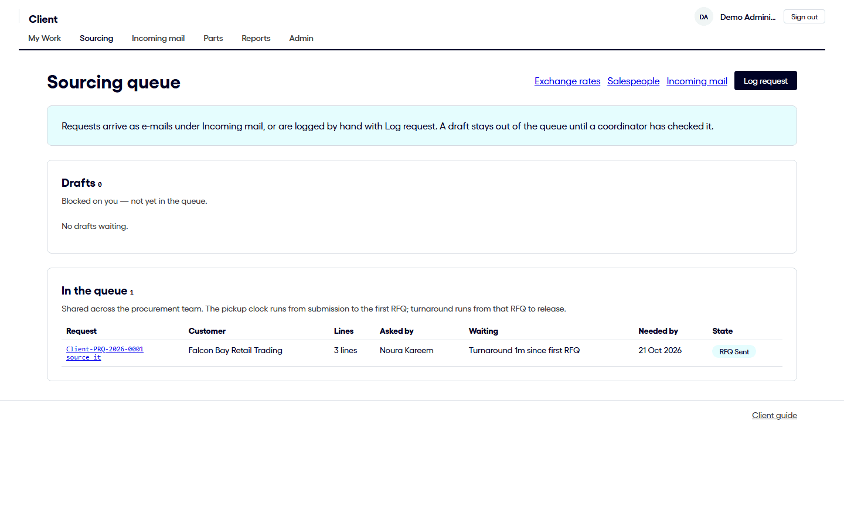Open the Client guide footer link

pyautogui.click(x=774, y=415)
